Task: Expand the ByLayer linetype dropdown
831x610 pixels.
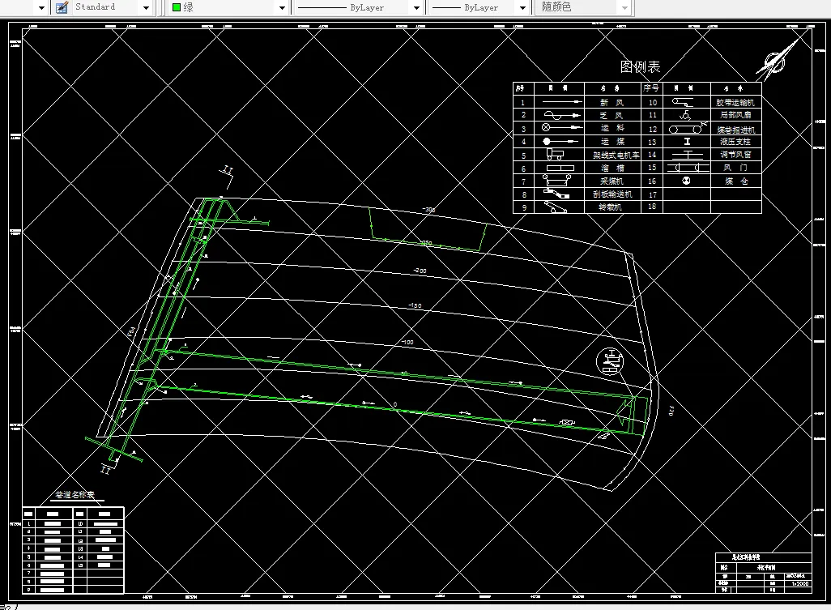Action: pyautogui.click(x=416, y=7)
